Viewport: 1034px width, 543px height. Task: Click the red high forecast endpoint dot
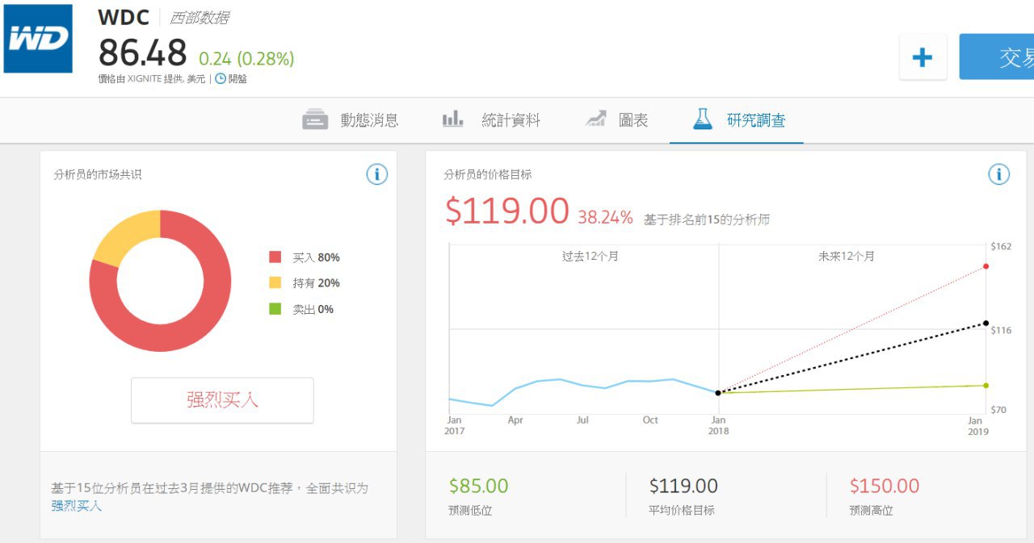pos(986,266)
